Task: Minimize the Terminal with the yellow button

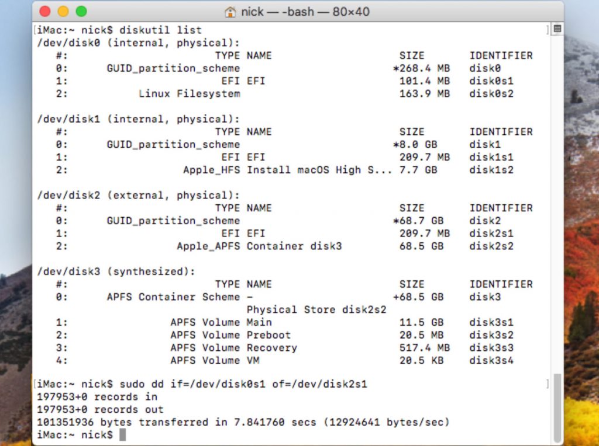Action: pos(63,12)
